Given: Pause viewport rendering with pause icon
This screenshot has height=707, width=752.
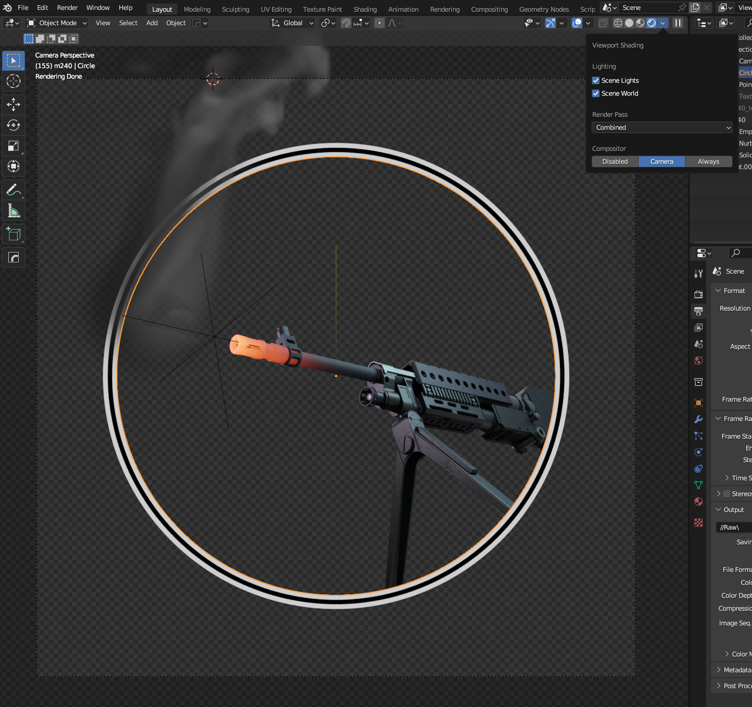Looking at the screenshot, I should 678,23.
